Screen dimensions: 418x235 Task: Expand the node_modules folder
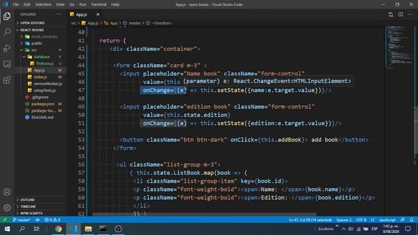[x=40, y=37]
